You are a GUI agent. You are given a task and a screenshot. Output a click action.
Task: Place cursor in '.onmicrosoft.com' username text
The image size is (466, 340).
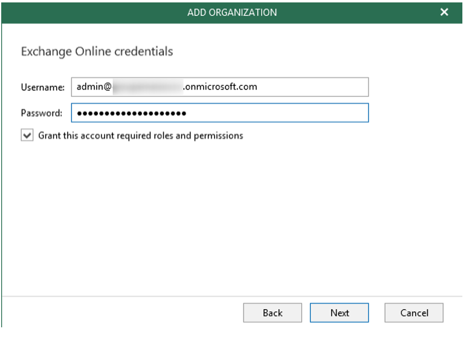220,87
